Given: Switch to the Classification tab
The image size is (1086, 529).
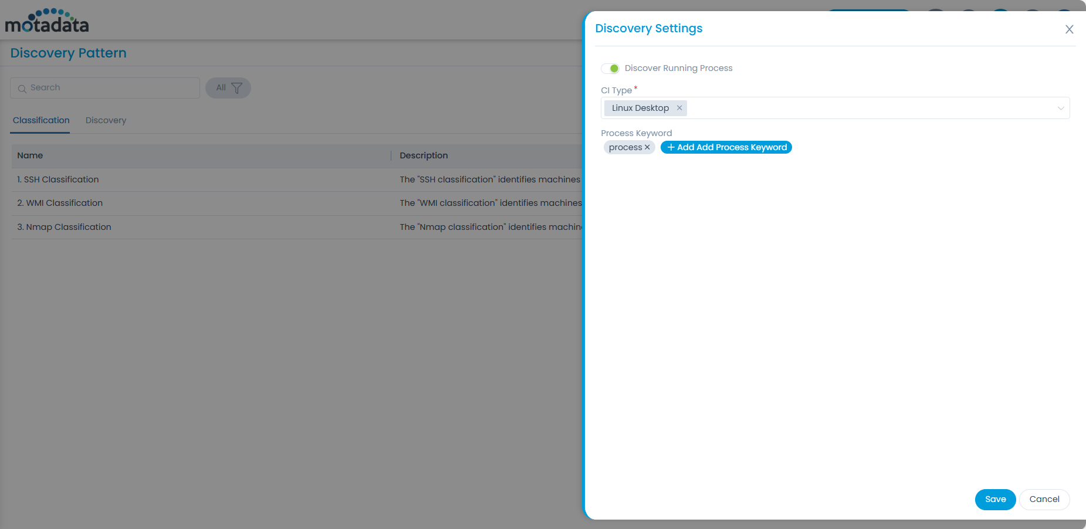Looking at the screenshot, I should pyautogui.click(x=41, y=120).
